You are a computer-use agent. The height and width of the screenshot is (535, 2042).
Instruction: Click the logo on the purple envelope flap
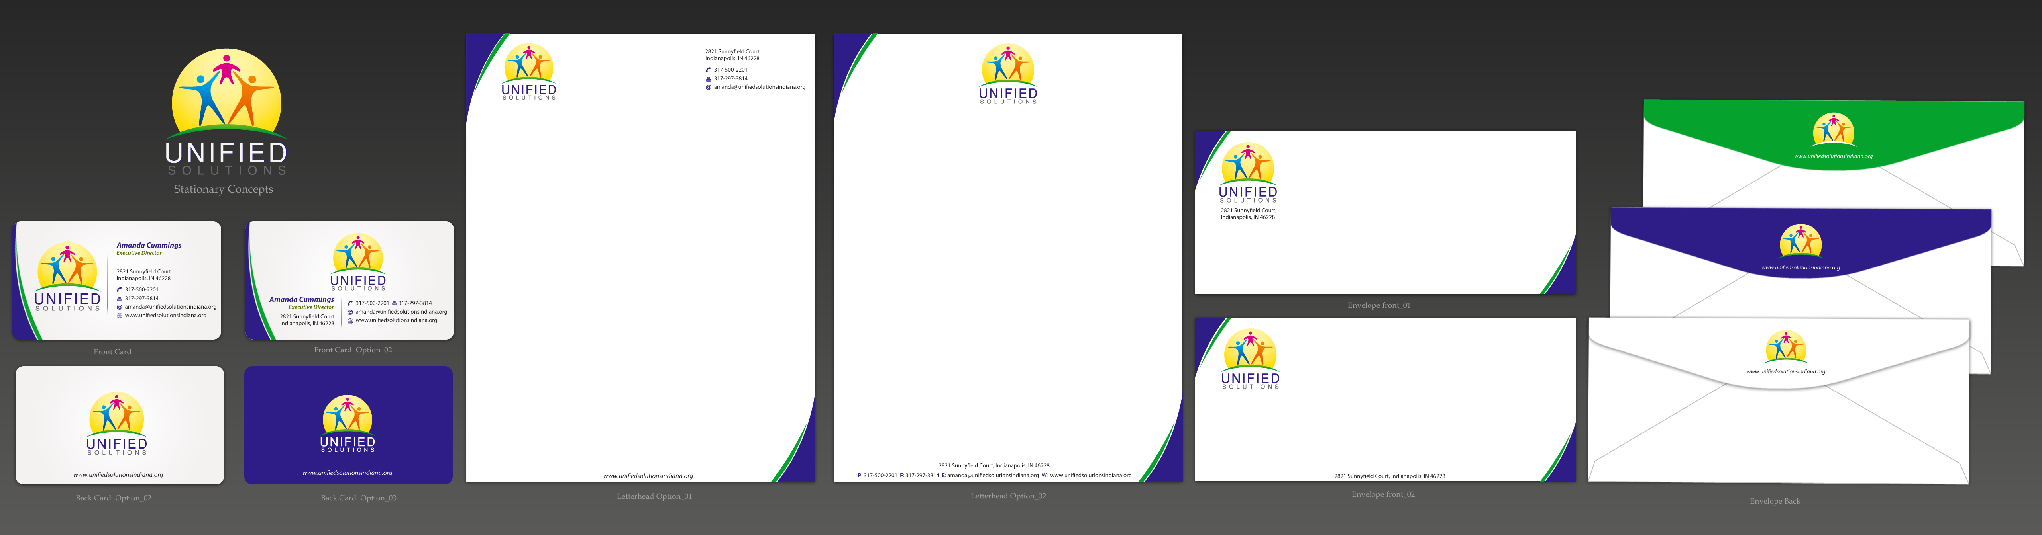pos(1800,242)
